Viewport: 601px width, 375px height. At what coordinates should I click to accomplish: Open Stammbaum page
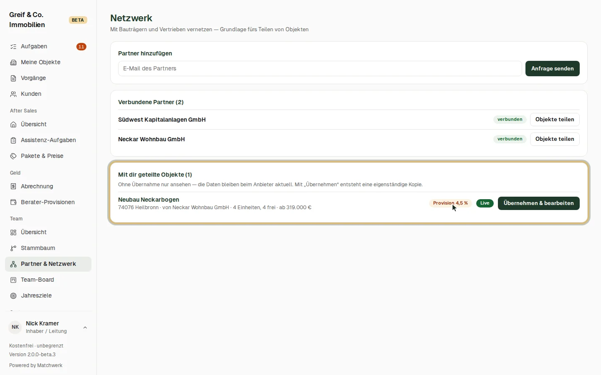click(x=48, y=248)
